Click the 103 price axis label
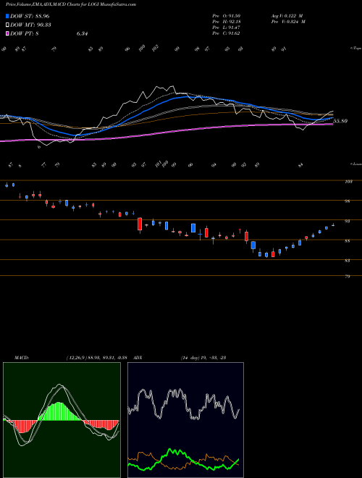The image size is (362, 478). click(x=348, y=182)
